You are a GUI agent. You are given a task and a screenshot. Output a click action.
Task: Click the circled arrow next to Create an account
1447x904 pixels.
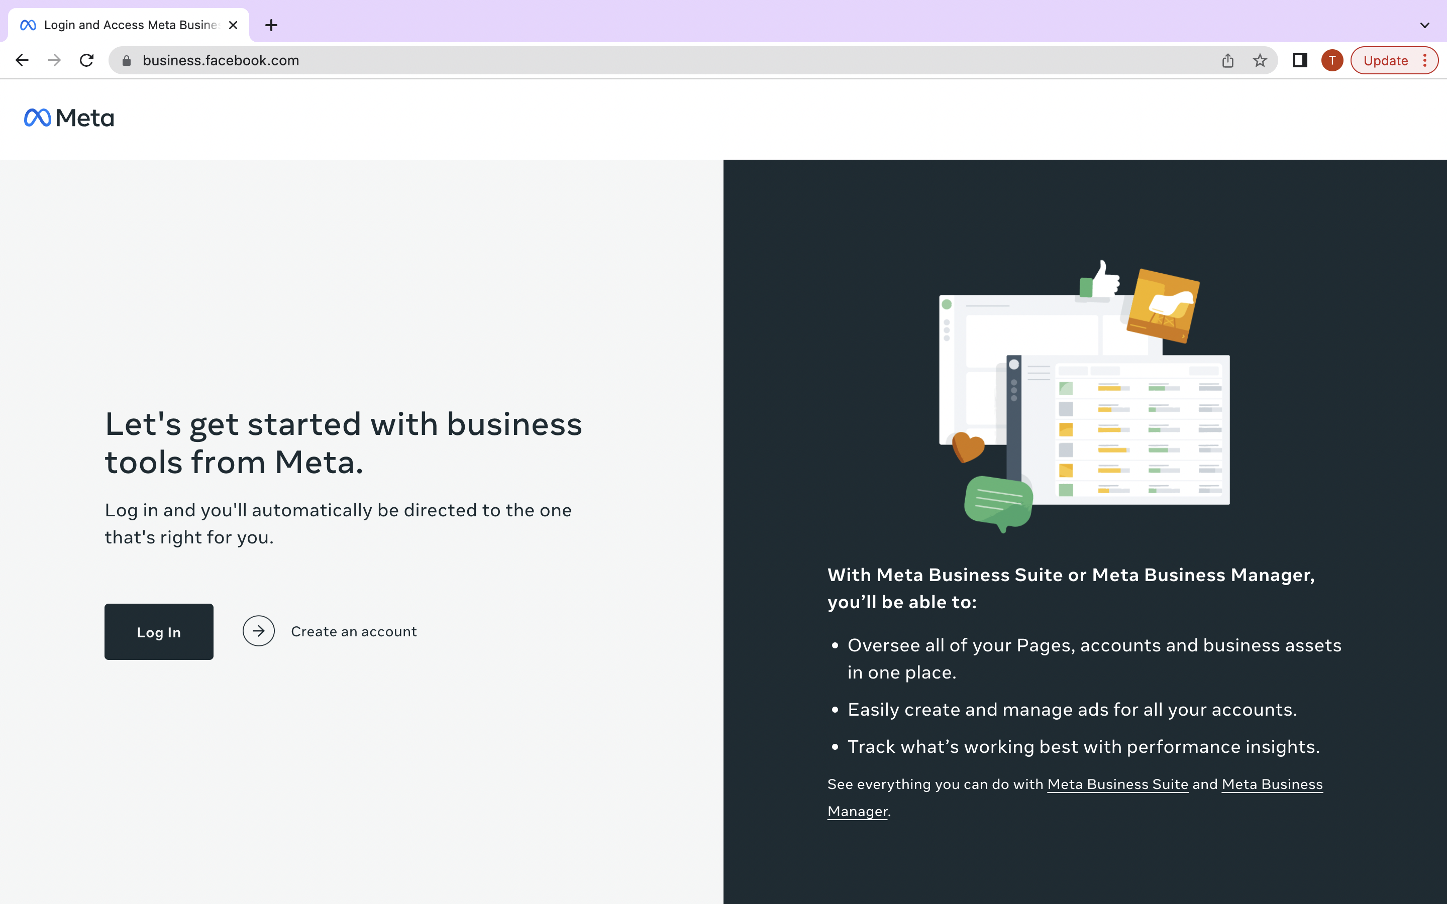(x=258, y=631)
